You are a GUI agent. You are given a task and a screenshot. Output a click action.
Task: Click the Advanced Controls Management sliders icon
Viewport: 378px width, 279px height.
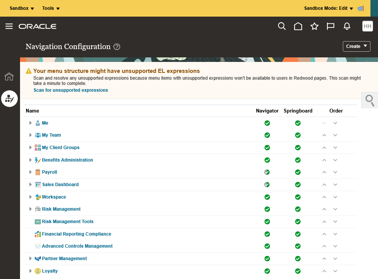tap(38, 246)
